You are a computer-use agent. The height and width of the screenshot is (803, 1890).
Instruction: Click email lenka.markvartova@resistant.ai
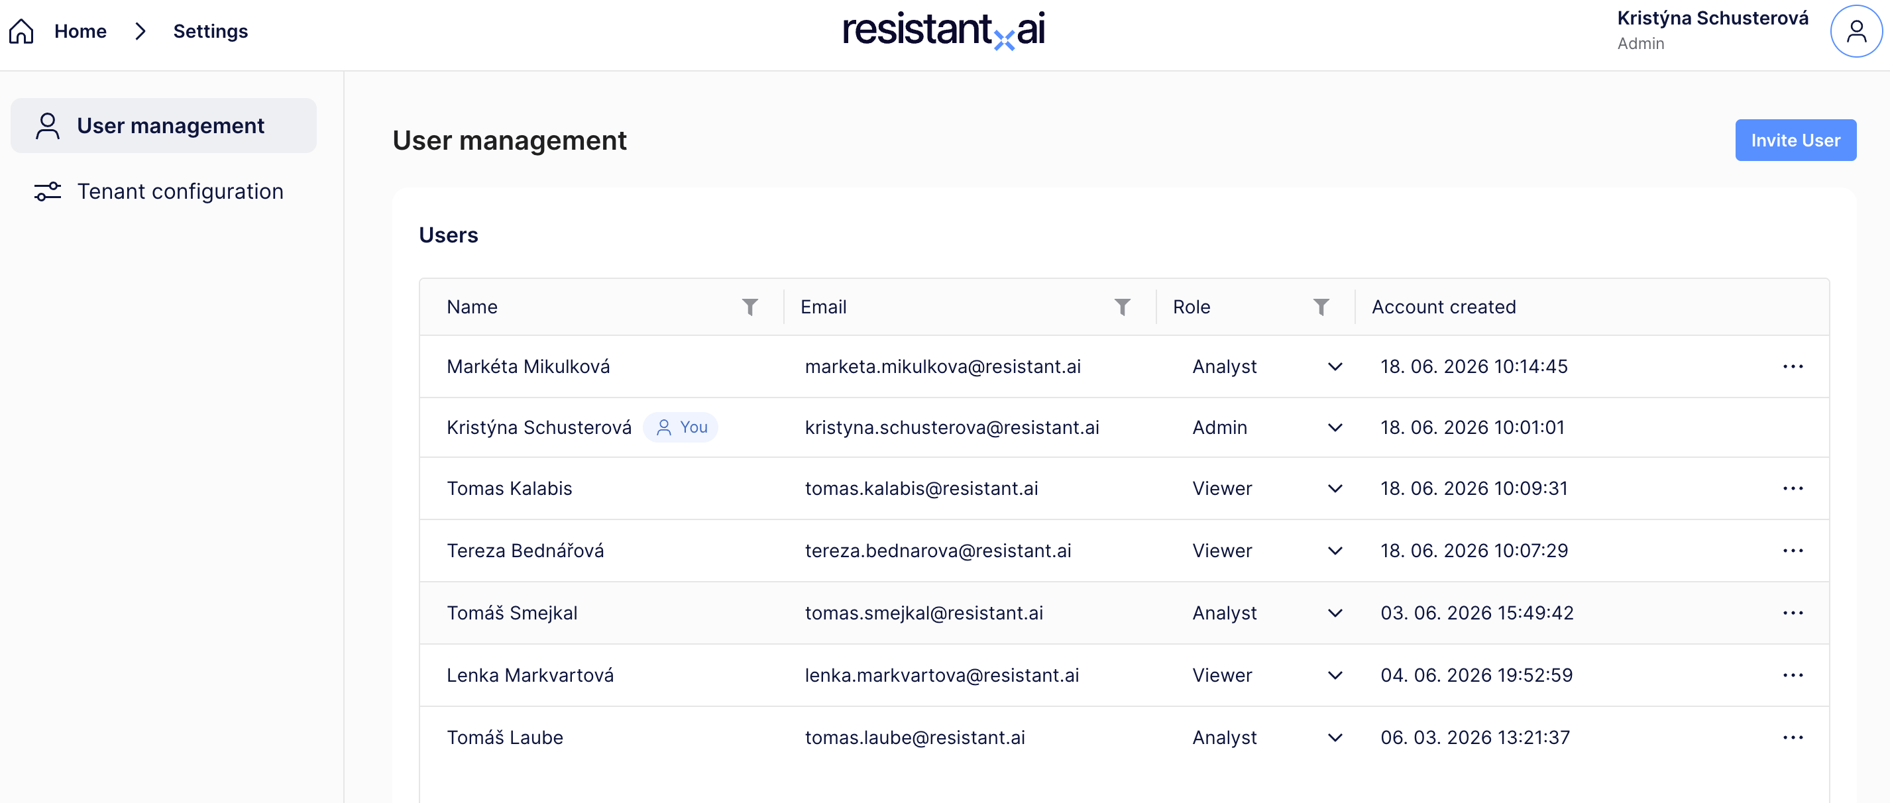[942, 675]
